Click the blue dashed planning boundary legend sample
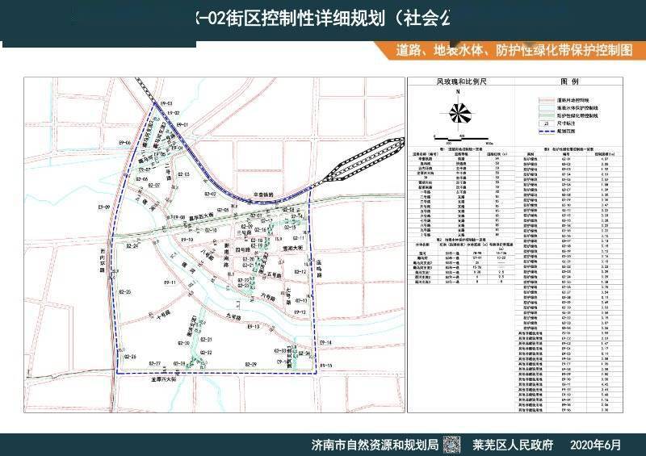Screen dimensions: 646x456 click(547, 132)
